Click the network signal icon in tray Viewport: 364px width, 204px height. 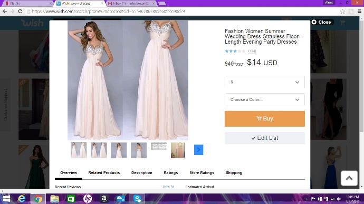coord(333,199)
